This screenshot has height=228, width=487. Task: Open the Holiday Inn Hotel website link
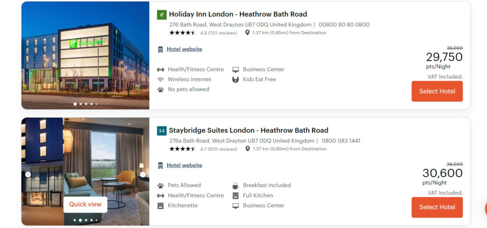(184, 49)
